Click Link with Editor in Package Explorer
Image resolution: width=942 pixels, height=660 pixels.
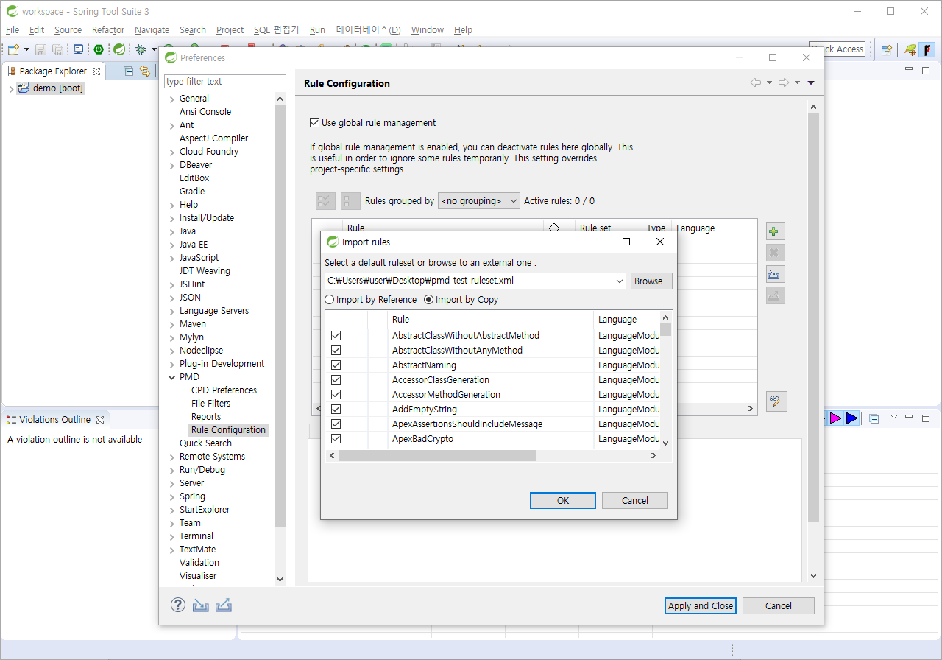coord(145,71)
